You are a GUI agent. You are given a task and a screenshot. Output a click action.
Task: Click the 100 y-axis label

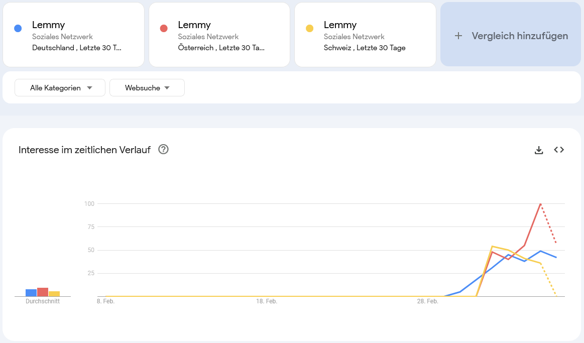89,204
